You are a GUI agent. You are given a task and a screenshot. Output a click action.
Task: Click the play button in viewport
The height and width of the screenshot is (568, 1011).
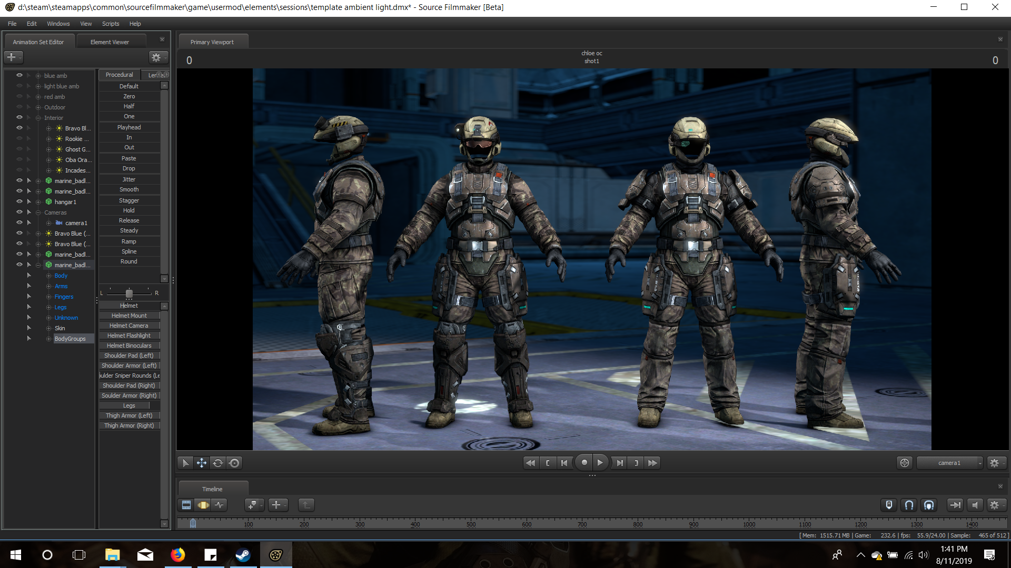[x=600, y=463]
